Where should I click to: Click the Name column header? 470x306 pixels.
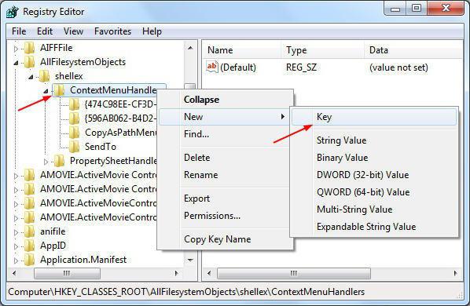pyautogui.click(x=242, y=50)
